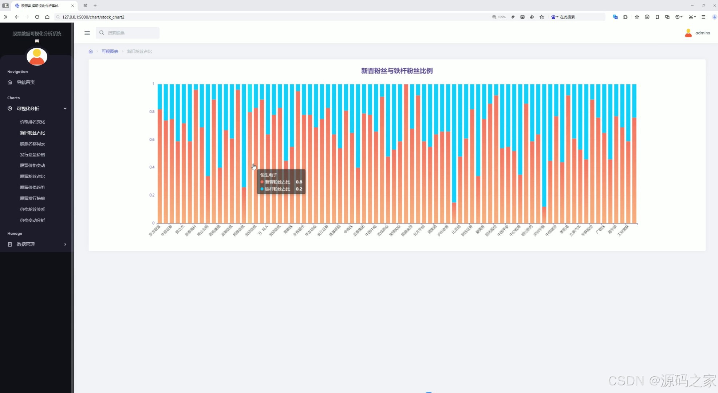This screenshot has height=393, width=718.
Task: Click the browser reload icon
Action: tap(37, 17)
